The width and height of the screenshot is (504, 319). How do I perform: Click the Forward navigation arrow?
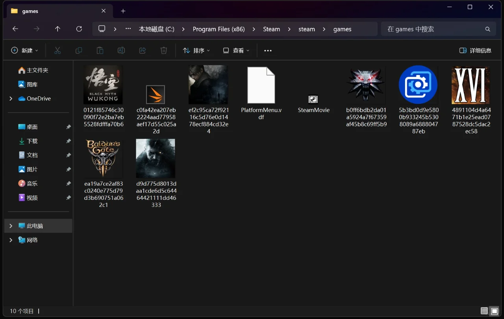click(x=37, y=29)
